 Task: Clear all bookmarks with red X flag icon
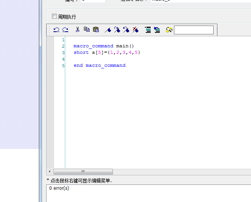(135, 30)
